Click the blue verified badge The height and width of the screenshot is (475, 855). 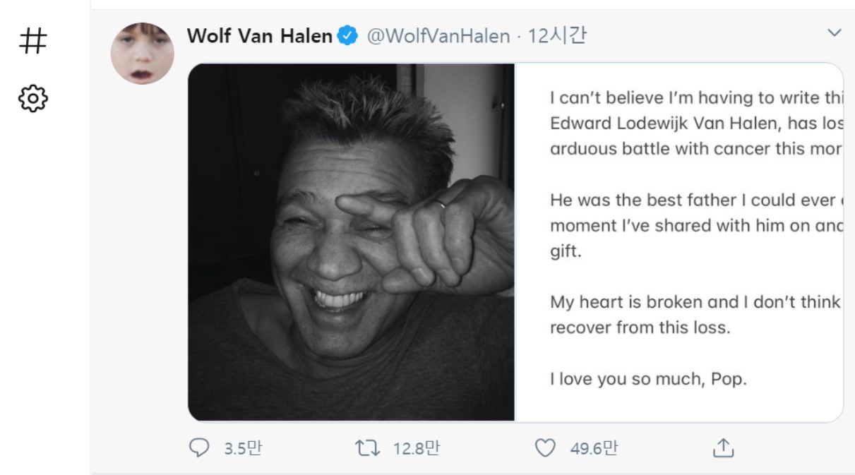point(348,36)
